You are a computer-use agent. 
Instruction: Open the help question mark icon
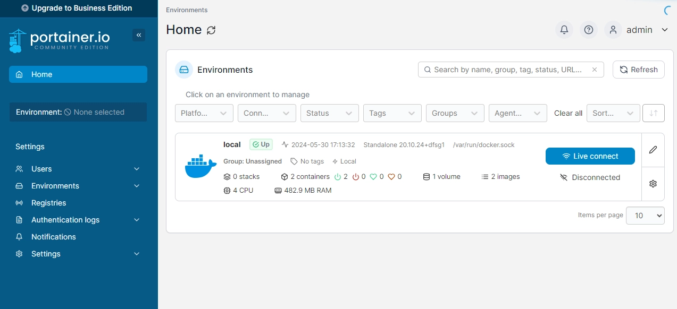(589, 30)
